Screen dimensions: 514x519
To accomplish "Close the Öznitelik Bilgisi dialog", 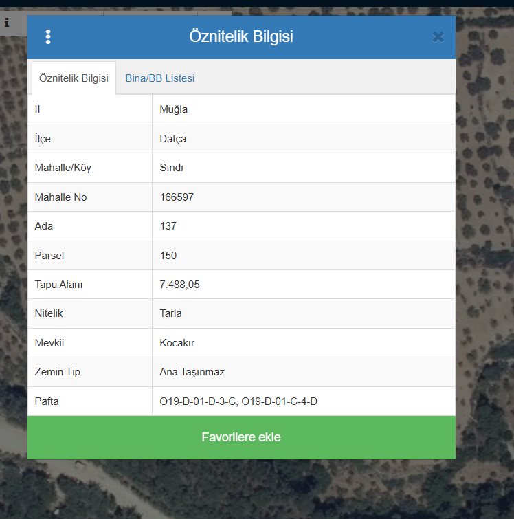I will pyautogui.click(x=438, y=37).
